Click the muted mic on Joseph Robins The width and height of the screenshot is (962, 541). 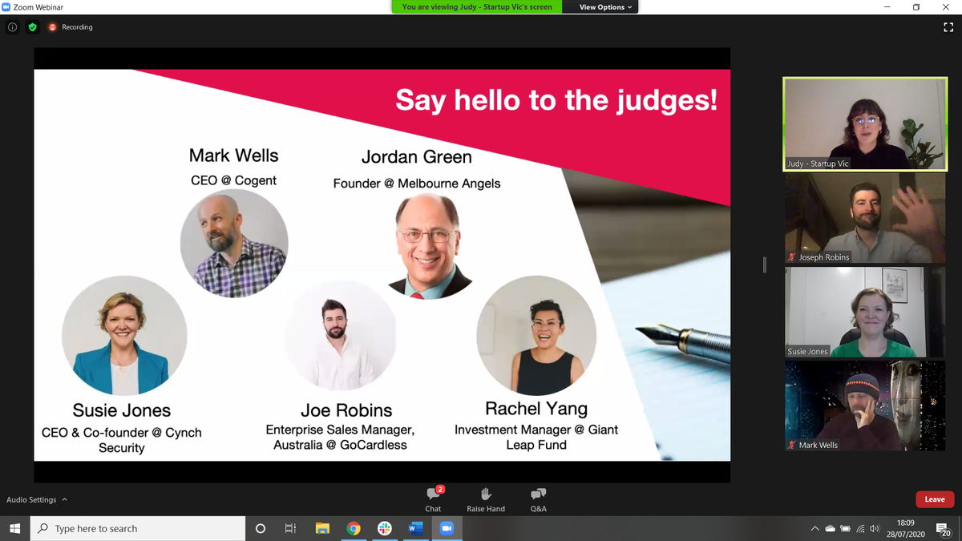(792, 257)
